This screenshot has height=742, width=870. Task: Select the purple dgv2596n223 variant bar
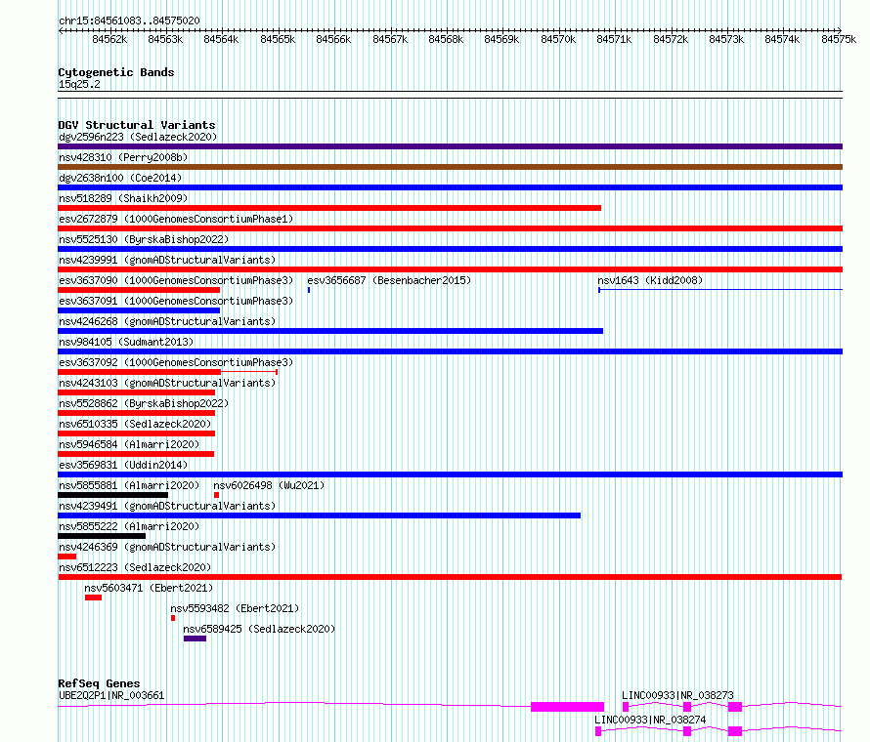[450, 146]
